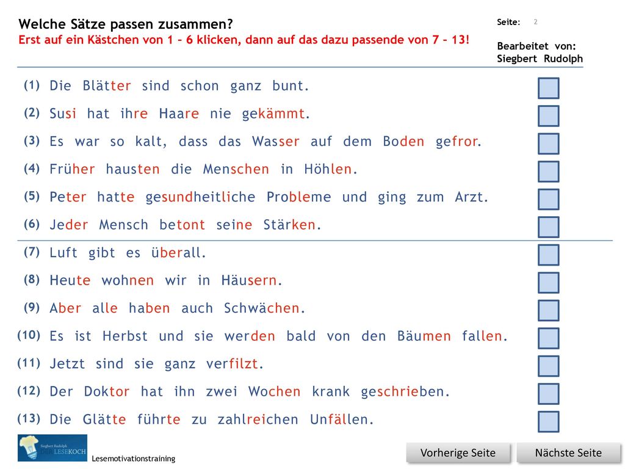The height and width of the screenshot is (469, 625).
Task: Click the sentence text 'Luft gibt es überall'
Action: (x=128, y=253)
